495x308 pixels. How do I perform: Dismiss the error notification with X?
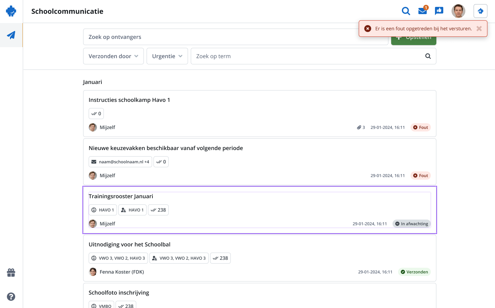(x=479, y=29)
